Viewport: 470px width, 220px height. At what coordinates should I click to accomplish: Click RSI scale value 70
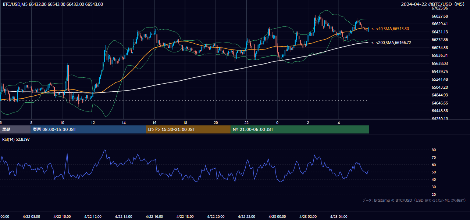pyautogui.click(x=434, y=157)
